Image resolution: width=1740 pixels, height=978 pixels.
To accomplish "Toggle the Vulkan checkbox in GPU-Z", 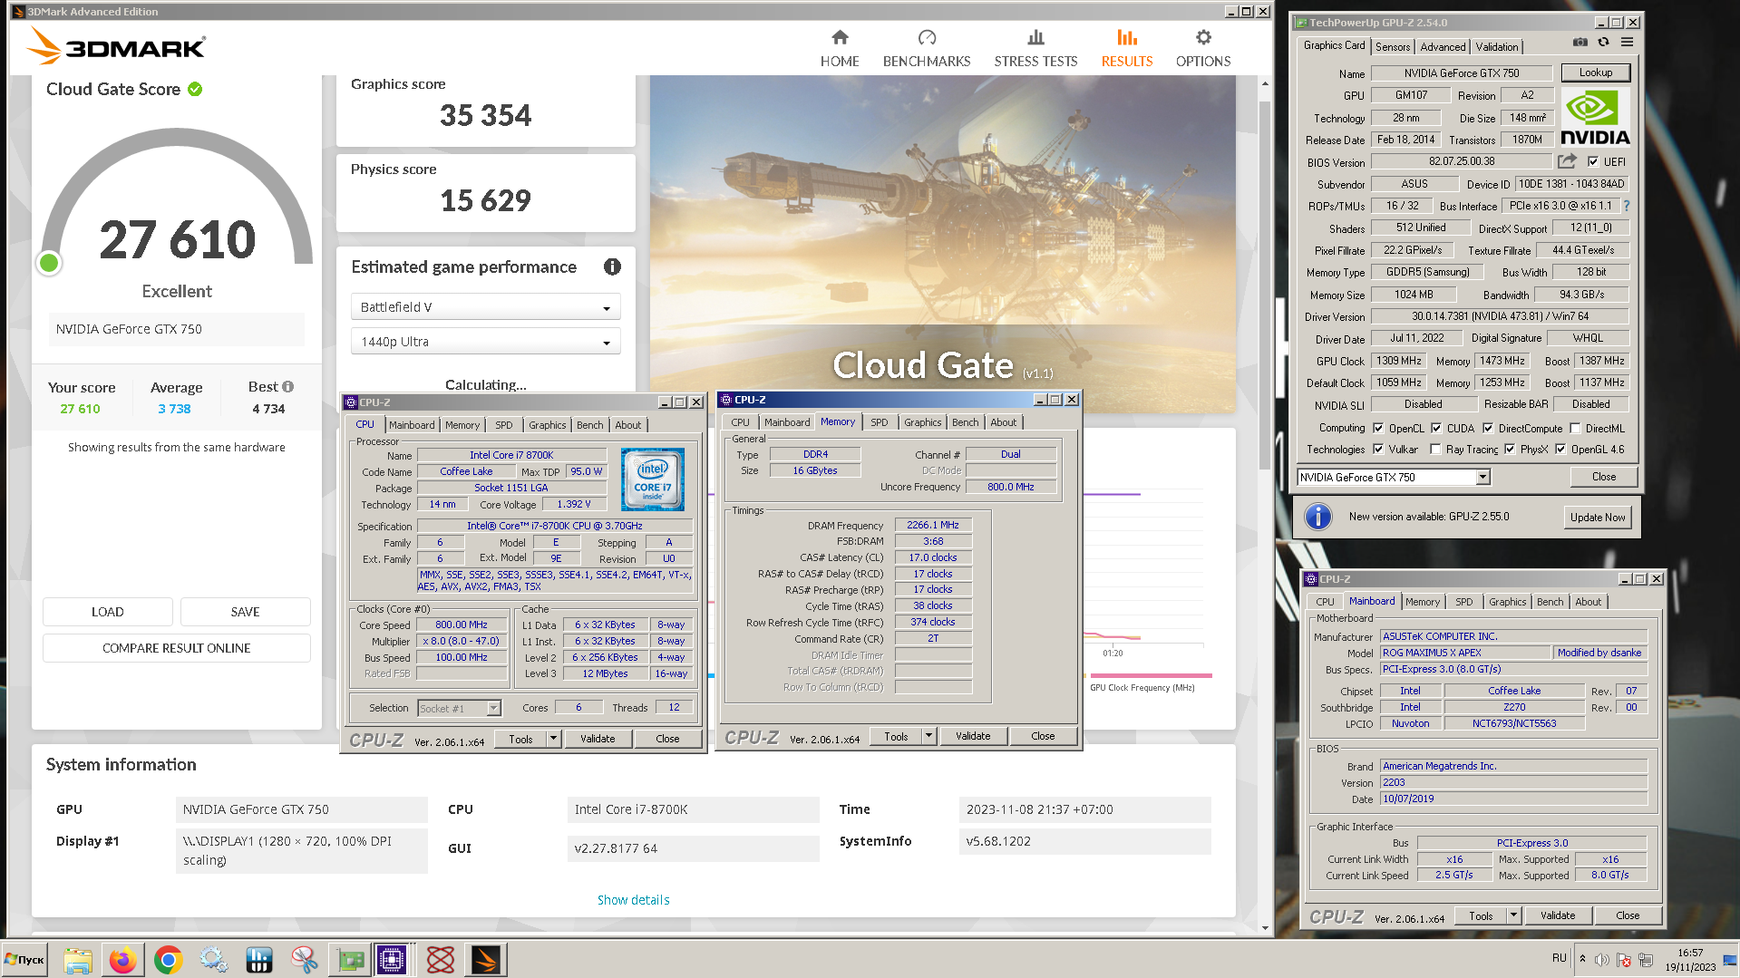I will 1378,449.
